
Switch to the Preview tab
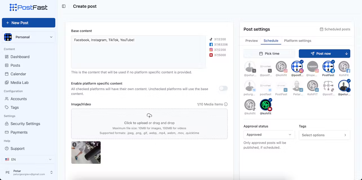pos(251,41)
